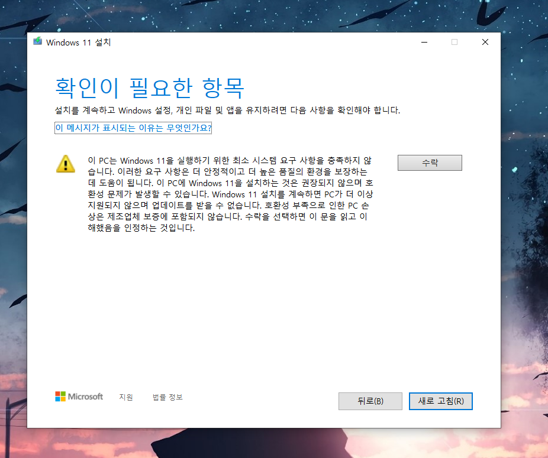Click the '확인이 필요한 항목' heading

[150, 87]
